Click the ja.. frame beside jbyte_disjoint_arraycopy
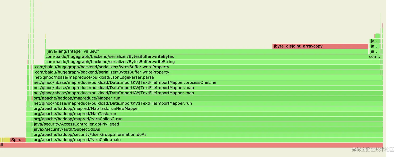The image size is (399, 157). [375, 46]
